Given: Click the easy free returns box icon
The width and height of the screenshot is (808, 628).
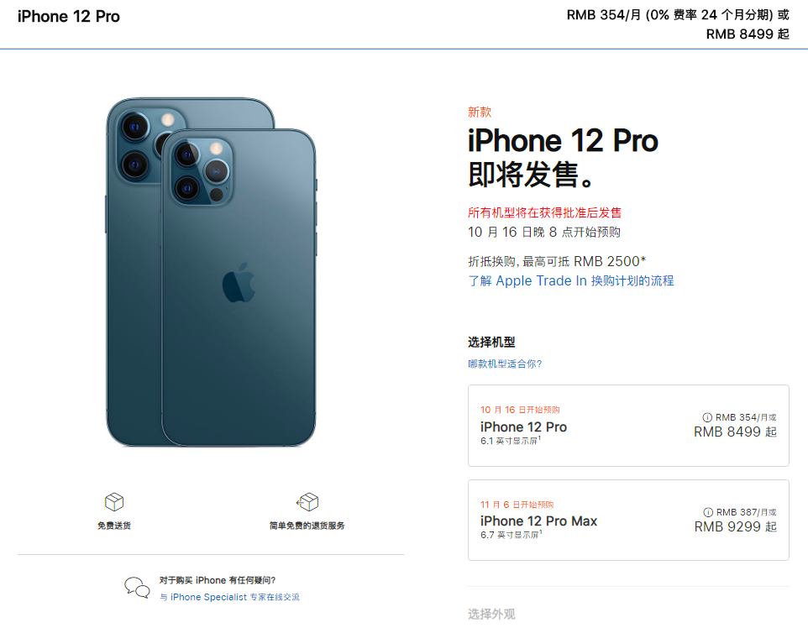Looking at the screenshot, I should click(307, 502).
